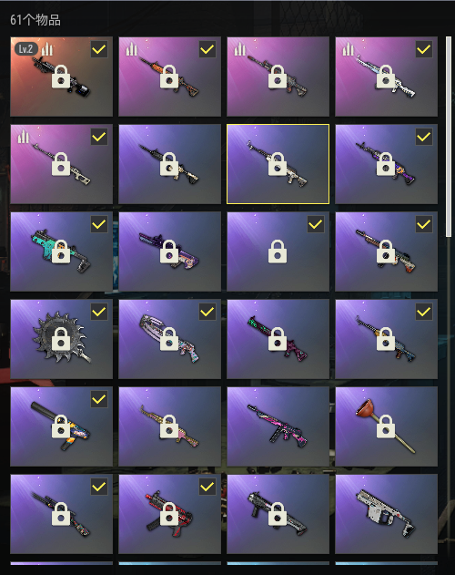This screenshot has width=455, height=575.
Task: Click the lock icon on the empty tile
Action: 278,252
